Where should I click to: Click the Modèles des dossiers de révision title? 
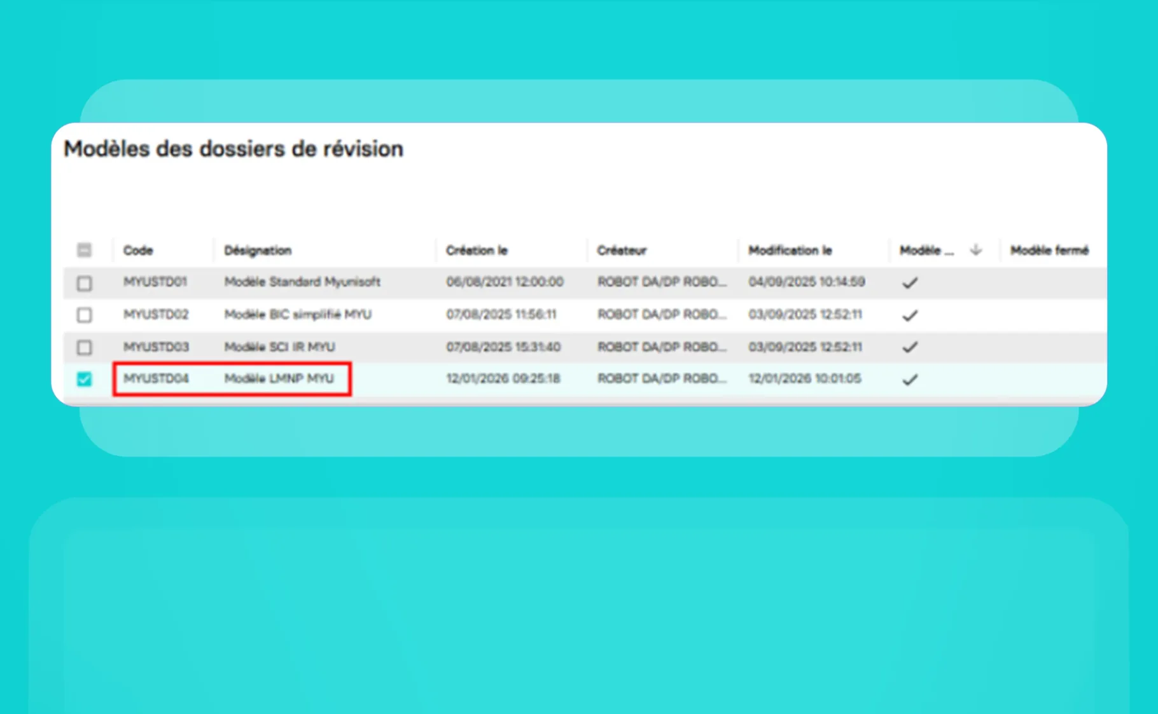[234, 149]
